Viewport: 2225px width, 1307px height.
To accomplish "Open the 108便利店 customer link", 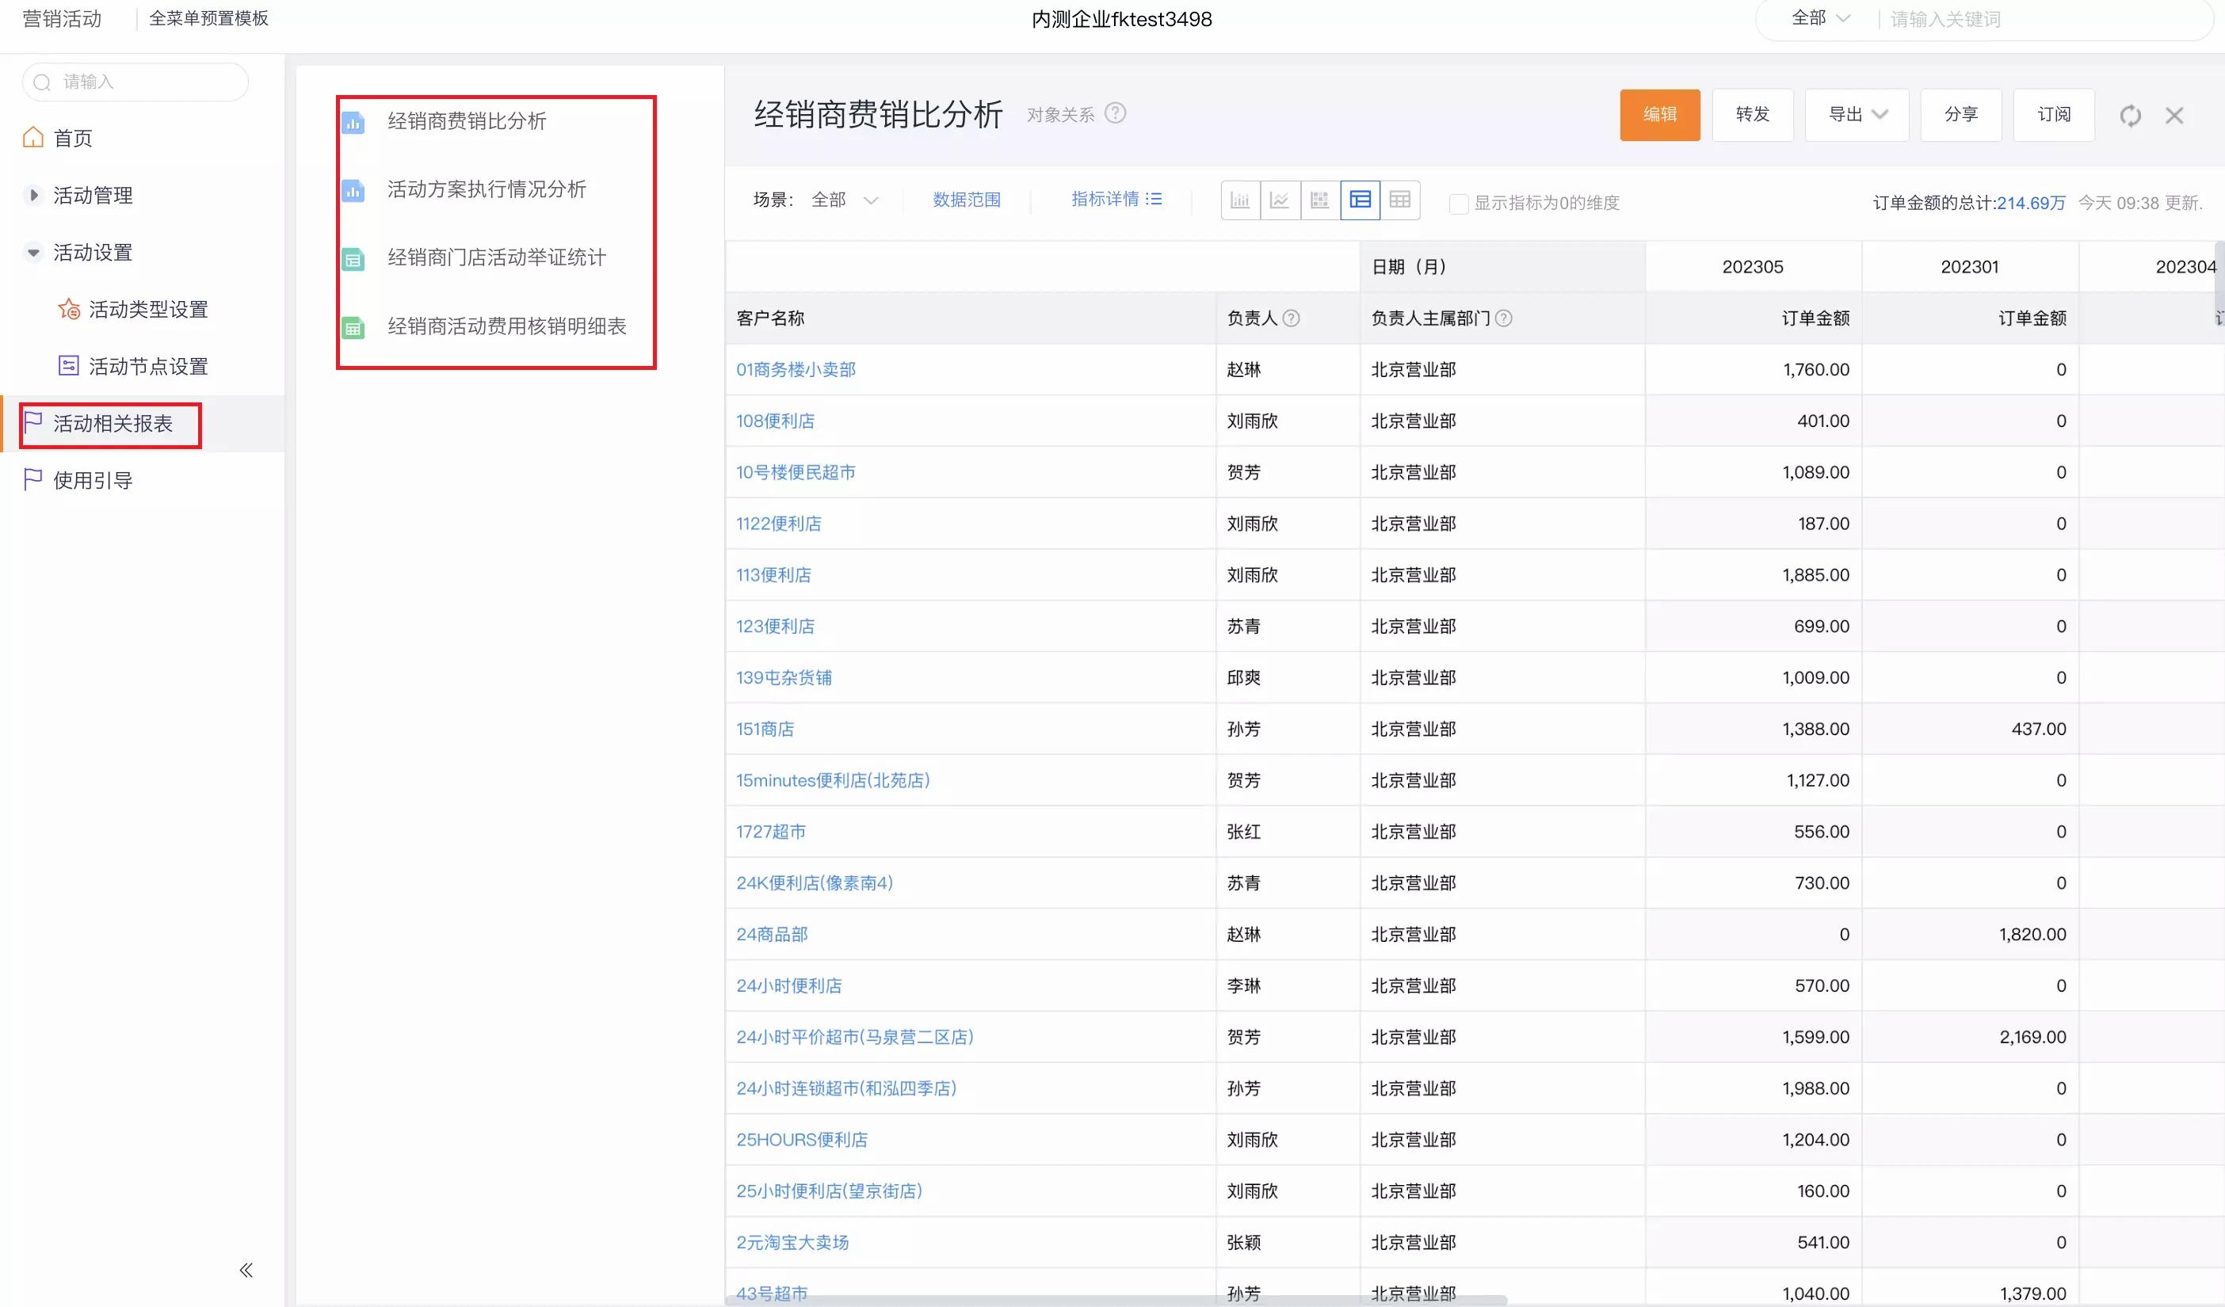I will (x=776, y=421).
